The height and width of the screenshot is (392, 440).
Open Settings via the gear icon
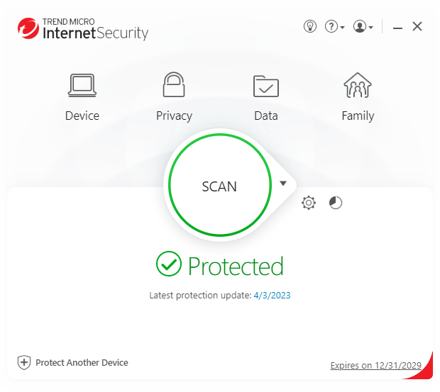(309, 203)
